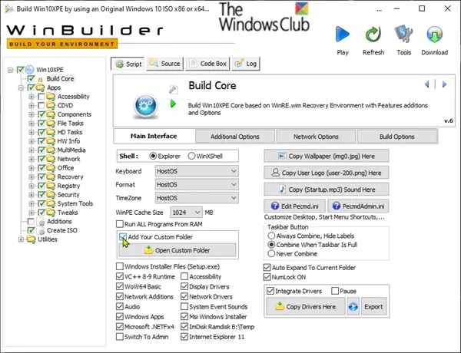The image size is (461, 353).
Task: Collapse the Apps tree node
Action: coord(21,87)
